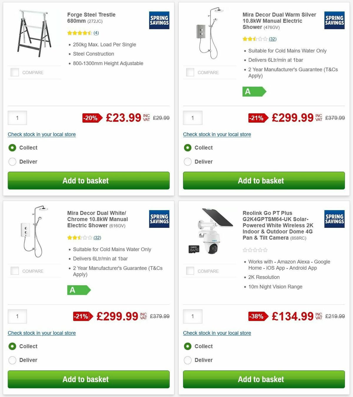
Task: Click the Spring Savings badge on Forge Steel Trestle
Action: coord(159,21)
